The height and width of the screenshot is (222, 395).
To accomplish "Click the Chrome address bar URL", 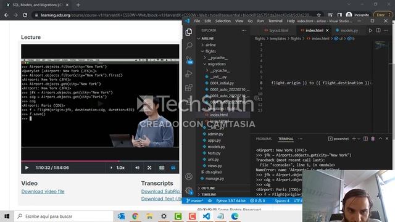I will click(x=175, y=15).
